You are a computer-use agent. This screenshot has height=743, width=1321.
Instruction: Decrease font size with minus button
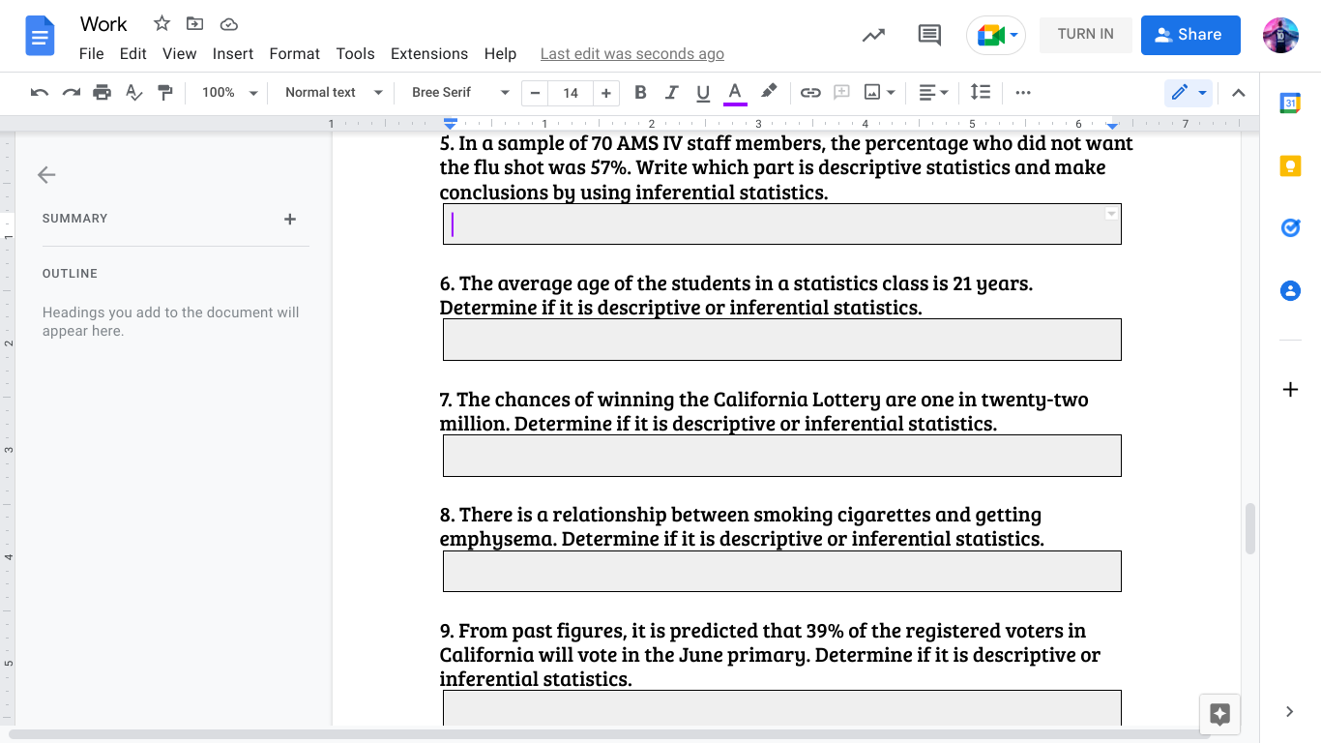click(535, 93)
